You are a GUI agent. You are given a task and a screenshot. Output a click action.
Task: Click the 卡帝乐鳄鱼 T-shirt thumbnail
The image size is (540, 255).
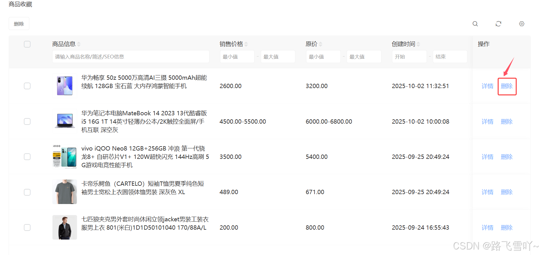65,192
